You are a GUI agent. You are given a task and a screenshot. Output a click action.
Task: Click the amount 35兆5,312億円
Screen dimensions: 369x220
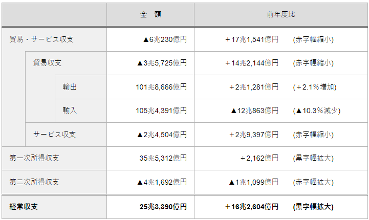tap(164, 158)
